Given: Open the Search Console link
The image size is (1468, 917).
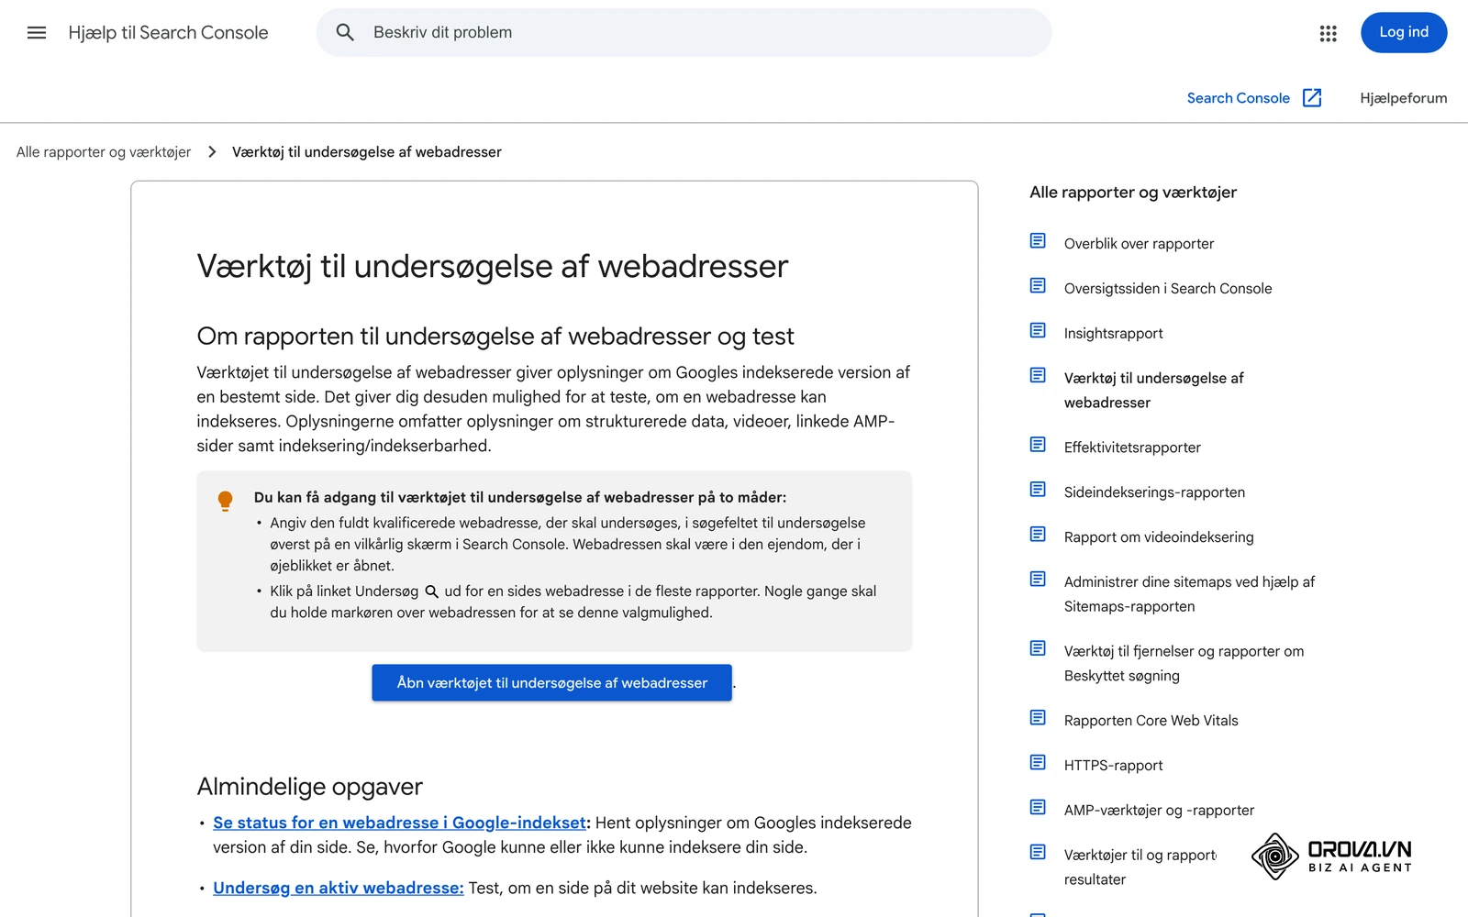Looking at the screenshot, I should [x=1238, y=98].
